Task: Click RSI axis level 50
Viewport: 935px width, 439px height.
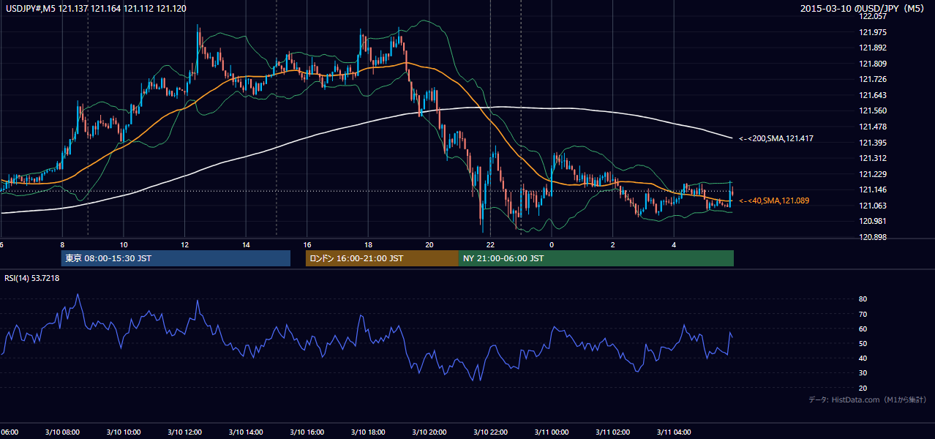Action: pyautogui.click(x=863, y=343)
